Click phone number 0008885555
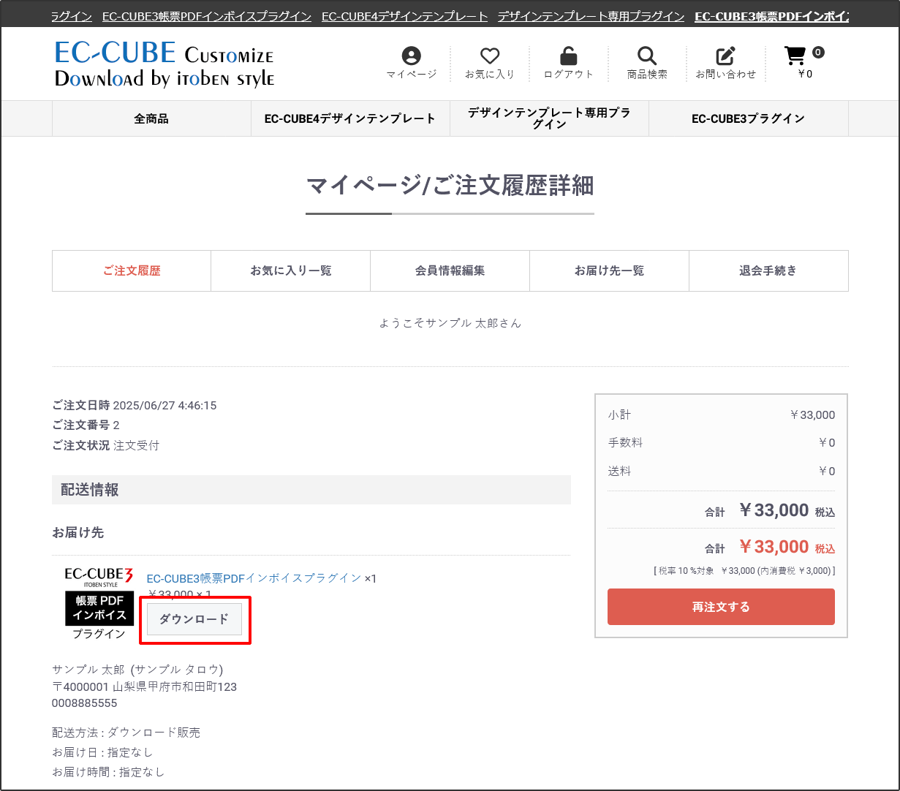Viewport: 900px width, 791px height. pos(84,703)
